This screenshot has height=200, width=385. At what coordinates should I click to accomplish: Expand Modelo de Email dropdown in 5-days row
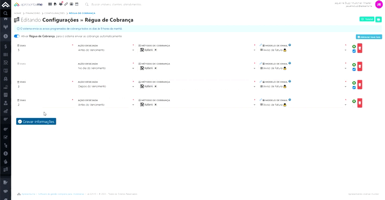tap(345, 50)
